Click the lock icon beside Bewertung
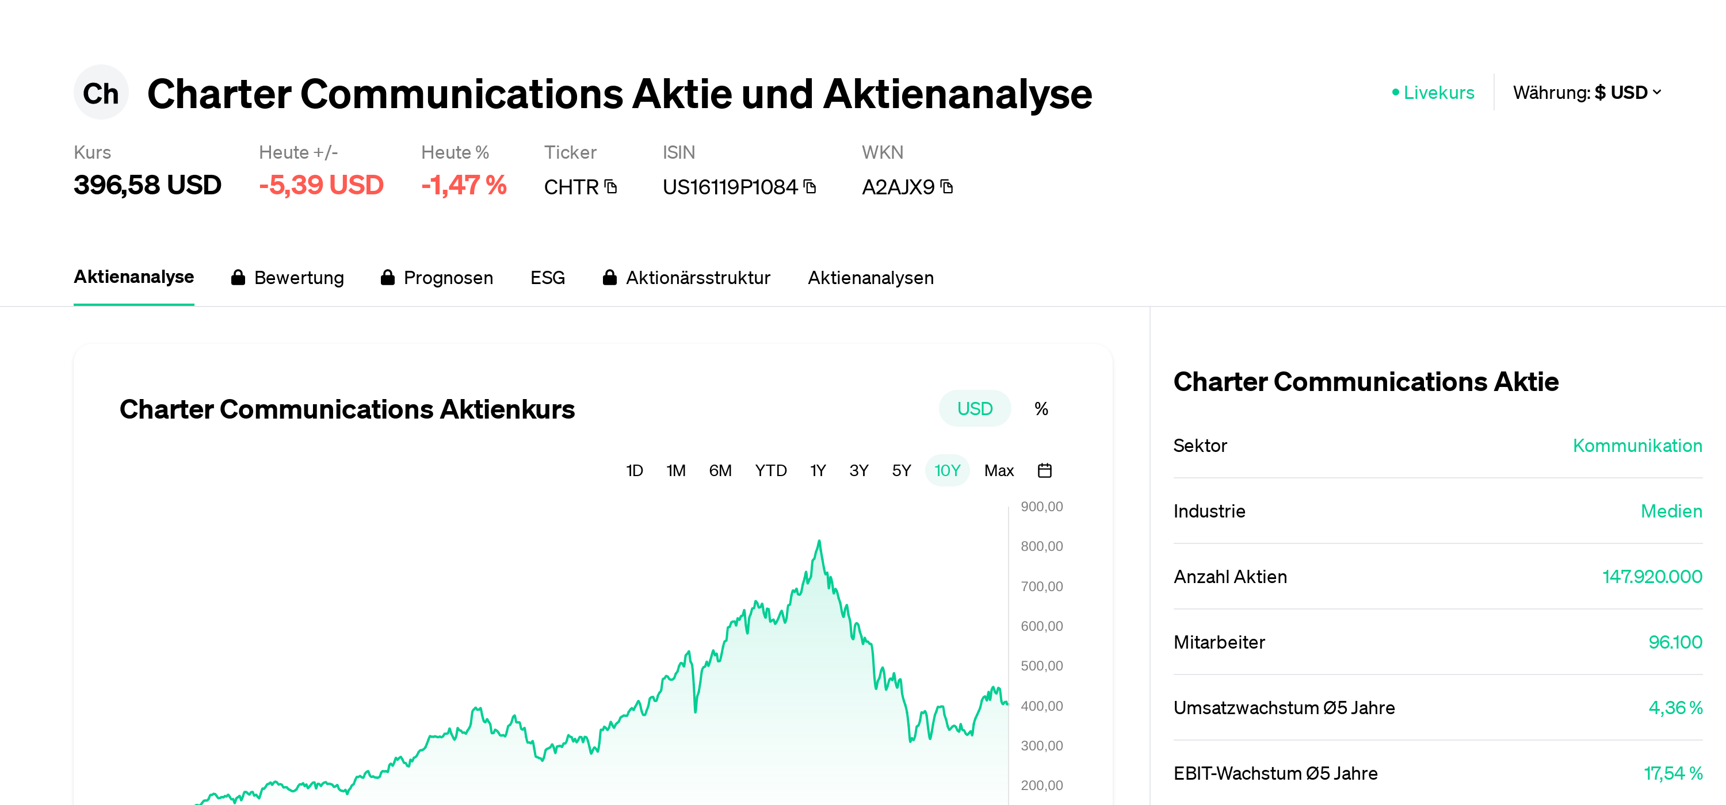Viewport: 1726px width, 805px height. coord(238,277)
